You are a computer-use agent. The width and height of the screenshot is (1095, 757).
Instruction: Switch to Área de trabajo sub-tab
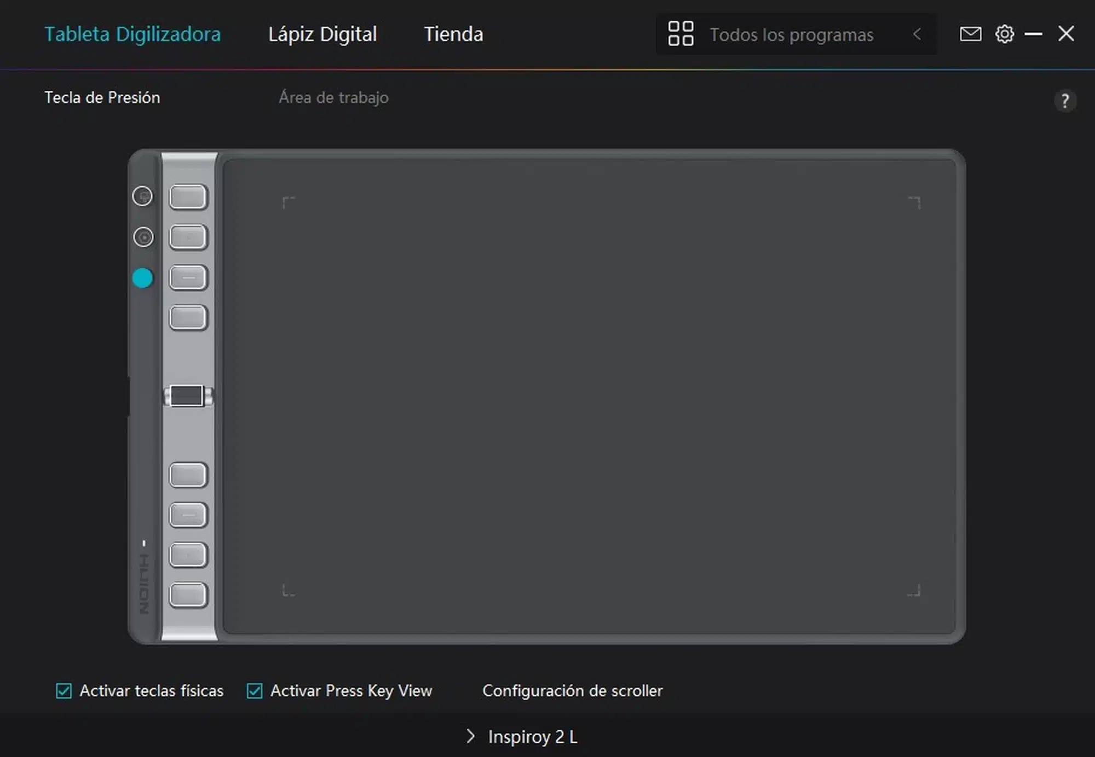point(333,97)
